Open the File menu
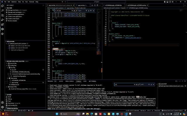Image resolution: width=187 pixels, height=116 pixels. pos(5,2)
